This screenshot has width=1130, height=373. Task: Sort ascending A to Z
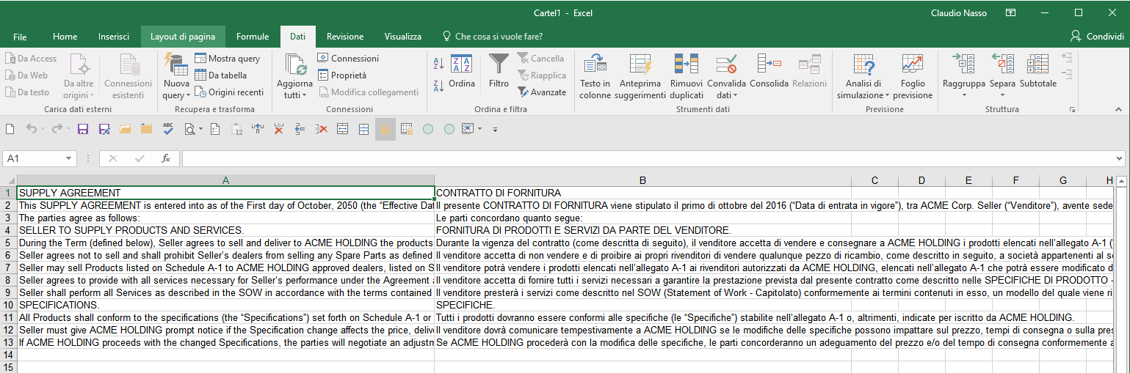[438, 64]
